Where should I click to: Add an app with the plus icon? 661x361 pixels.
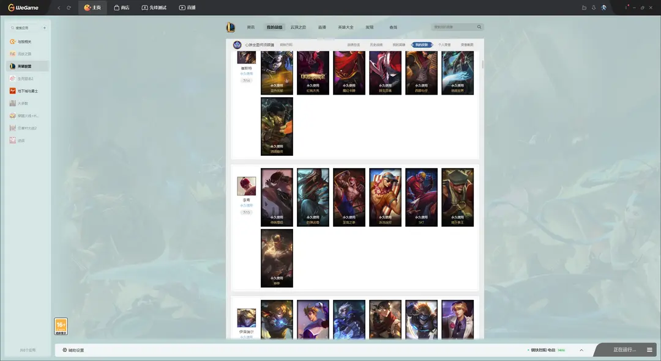click(x=44, y=27)
